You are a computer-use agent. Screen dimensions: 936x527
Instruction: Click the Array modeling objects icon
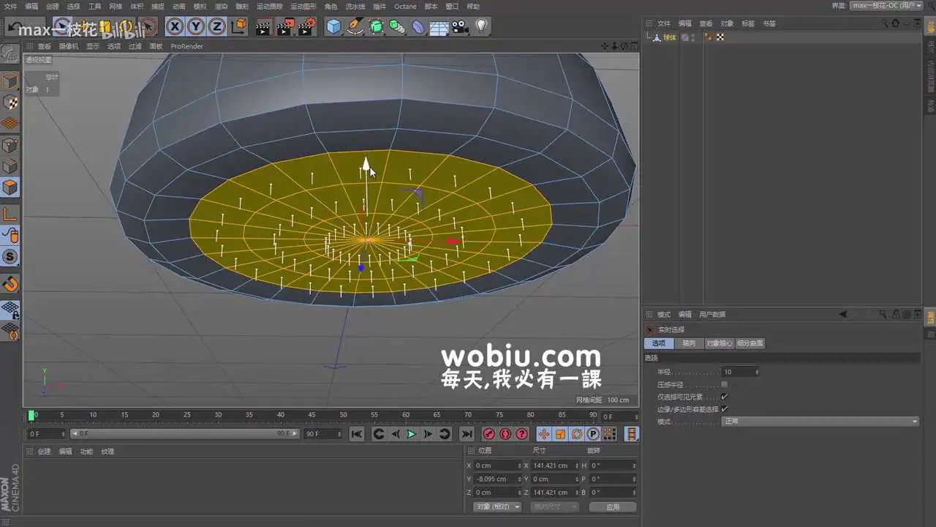(x=397, y=27)
